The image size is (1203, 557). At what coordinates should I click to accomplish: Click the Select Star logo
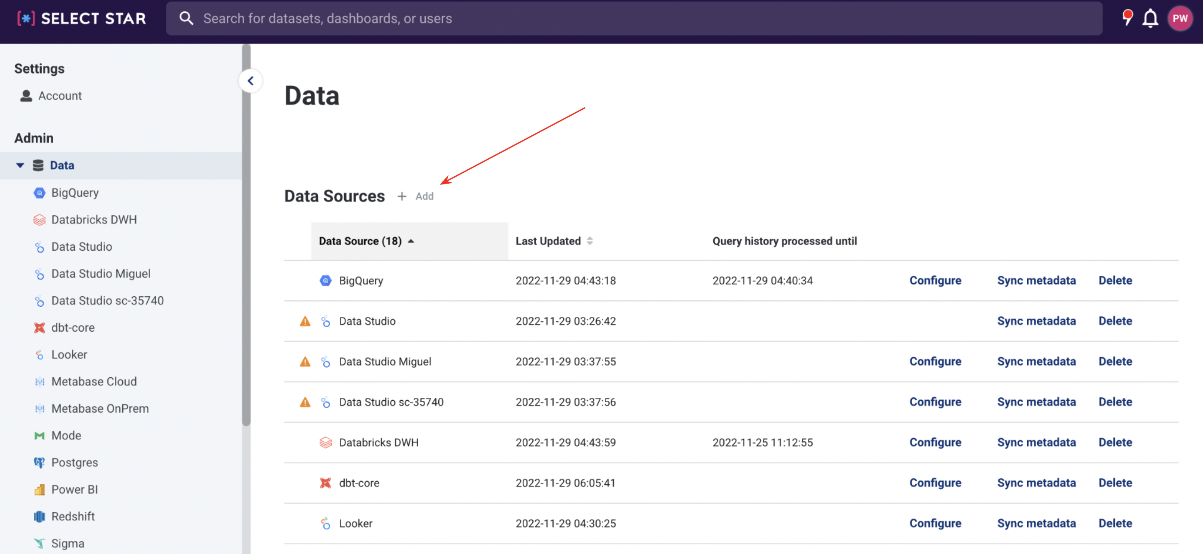point(82,19)
